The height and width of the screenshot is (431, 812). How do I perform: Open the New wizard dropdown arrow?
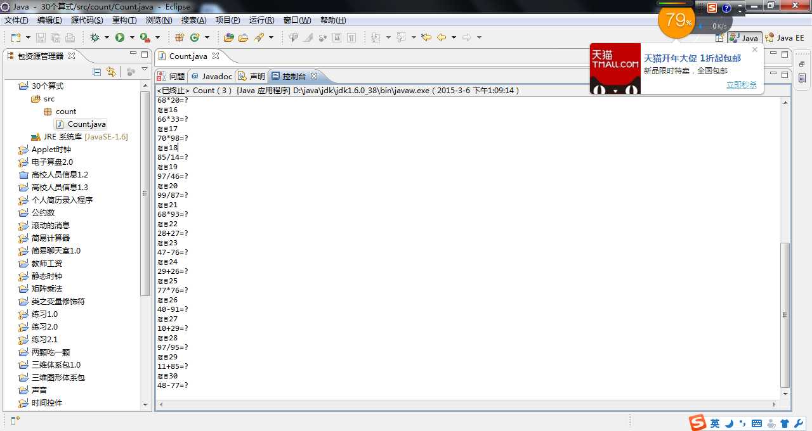click(27, 38)
